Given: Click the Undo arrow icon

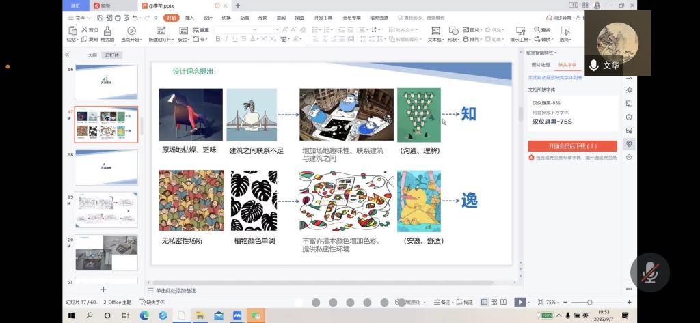Looking at the screenshot, I should 137,18.
